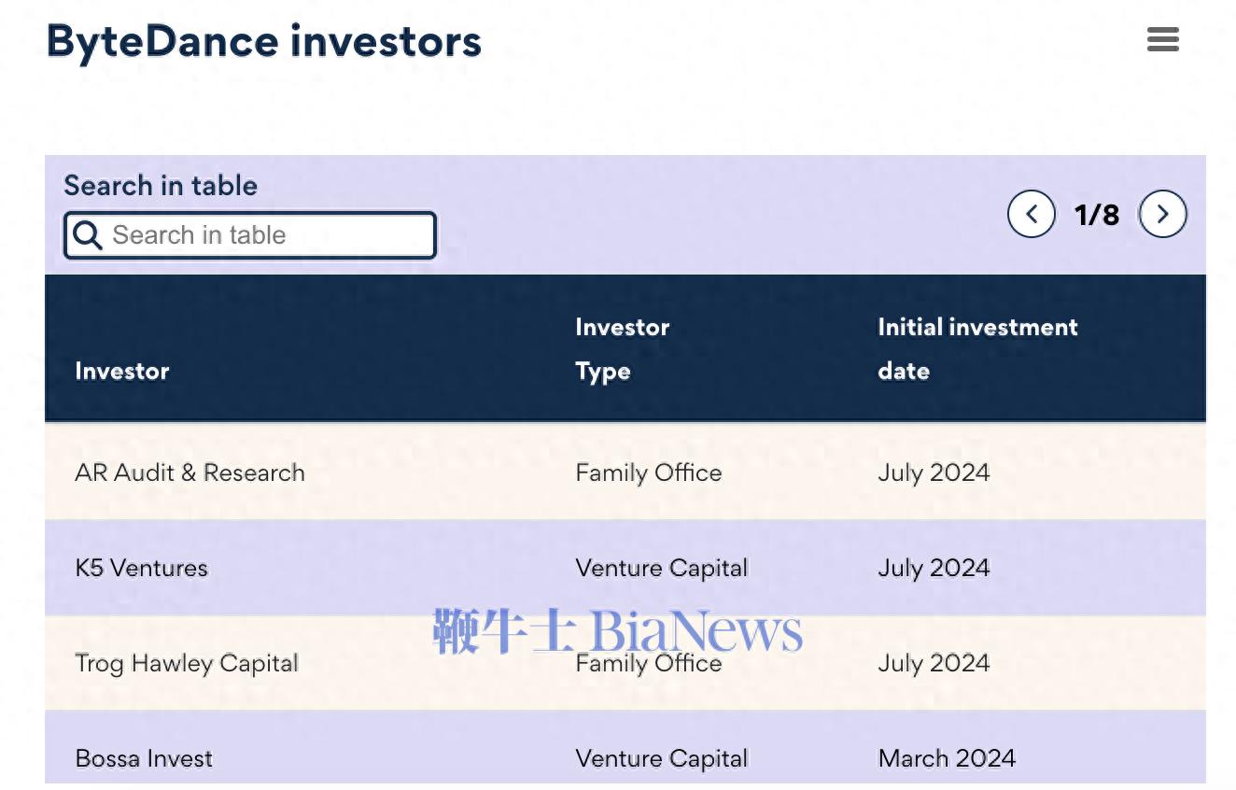This screenshot has height=790, width=1236.
Task: Select Trog Hawley Capital investor
Action: pyautogui.click(x=187, y=663)
